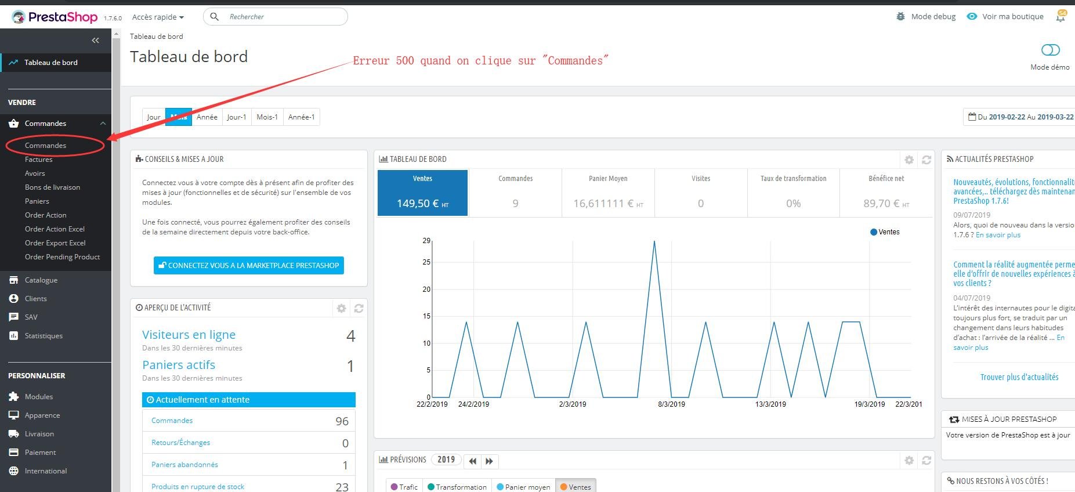The height and width of the screenshot is (492, 1075).
Task: Click the Commandes basket icon in sidebar
Action: (14, 123)
